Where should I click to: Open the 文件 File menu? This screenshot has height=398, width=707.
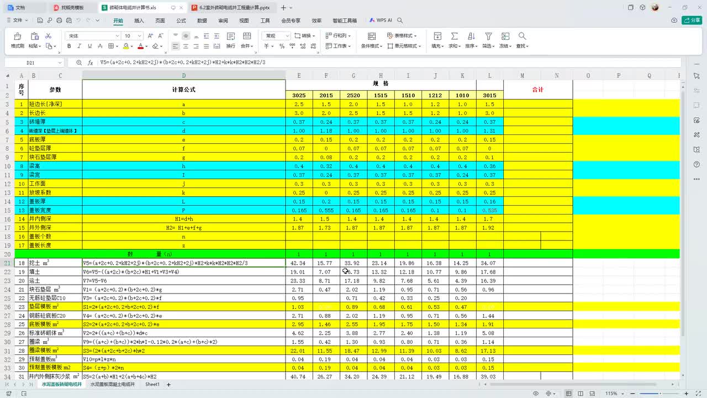coord(17,20)
